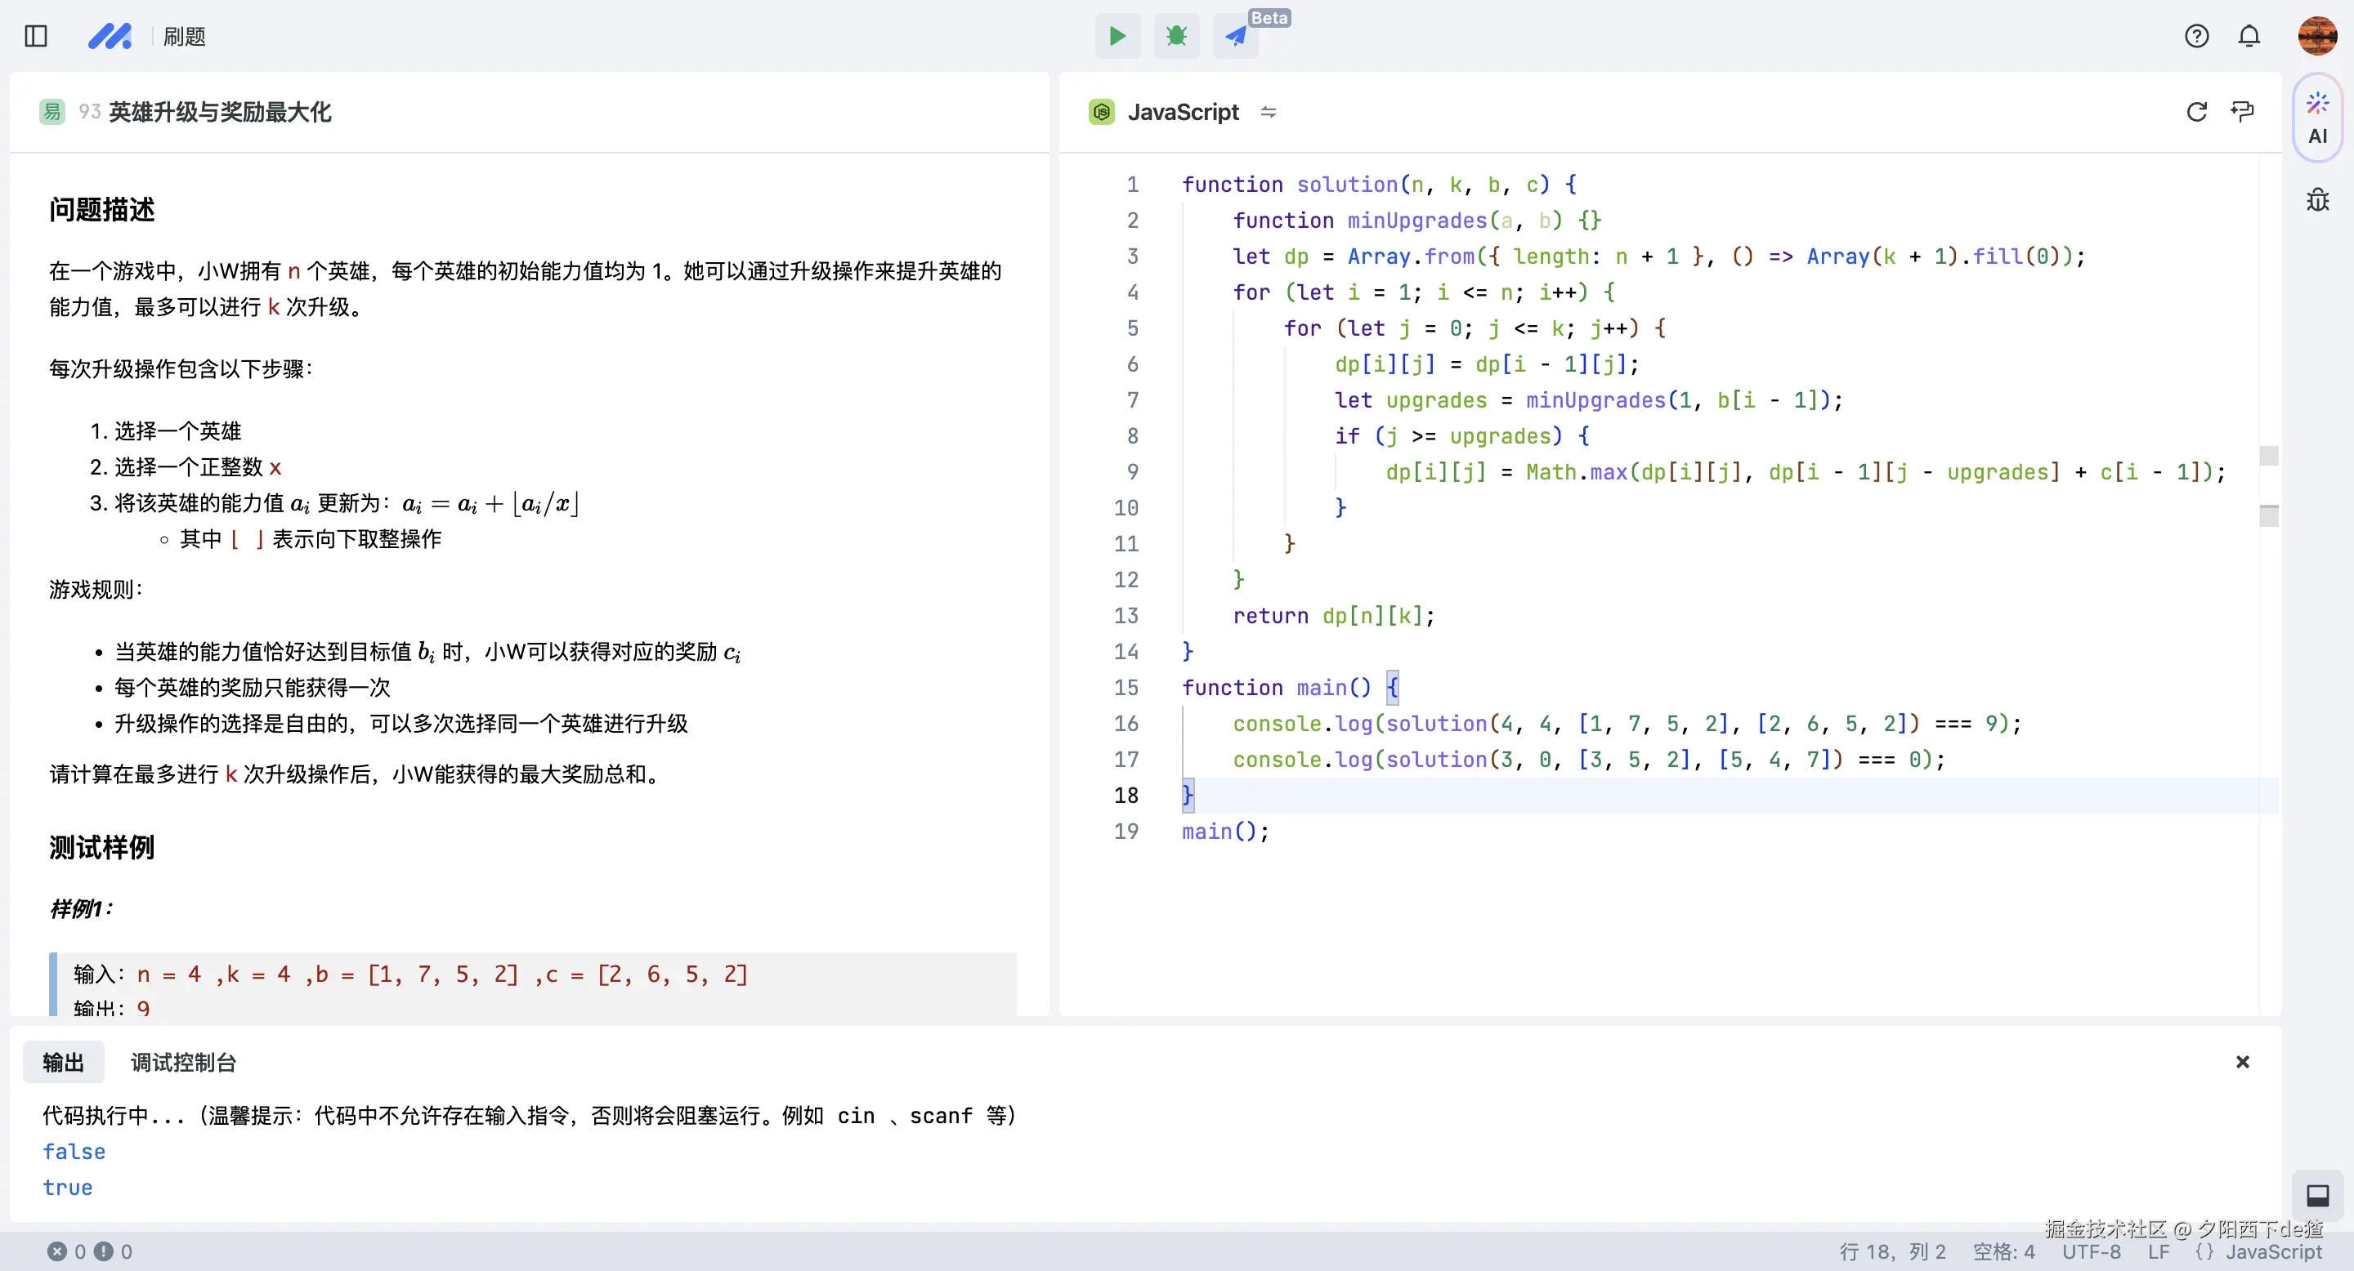Run the code with green play button
This screenshot has height=1271, width=2354.
click(1117, 37)
